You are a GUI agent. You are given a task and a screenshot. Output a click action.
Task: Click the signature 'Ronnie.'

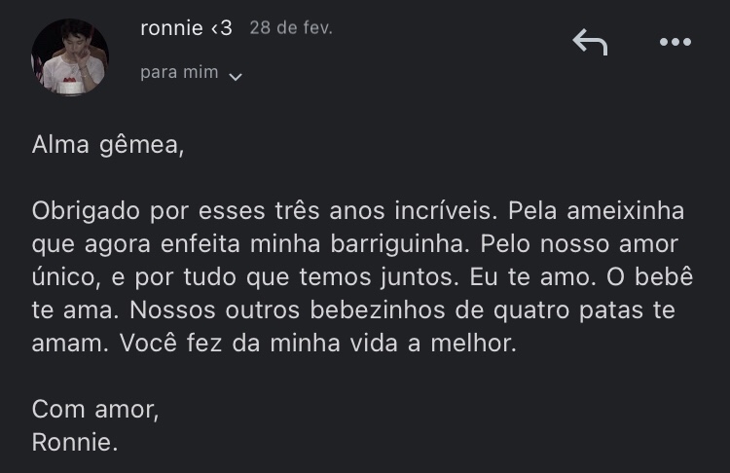pyautogui.click(x=75, y=442)
